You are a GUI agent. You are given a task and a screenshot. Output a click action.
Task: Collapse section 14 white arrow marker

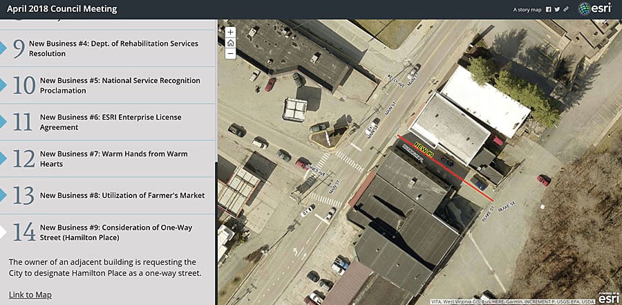tap(3, 232)
